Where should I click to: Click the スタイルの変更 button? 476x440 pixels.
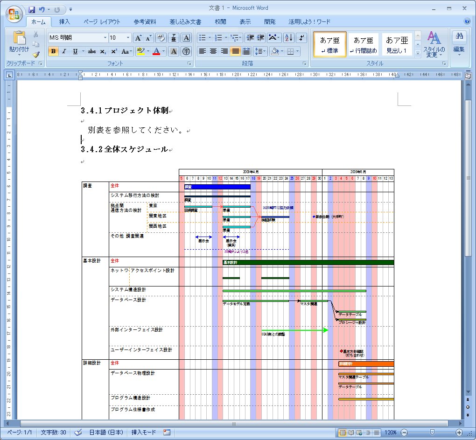pos(434,45)
